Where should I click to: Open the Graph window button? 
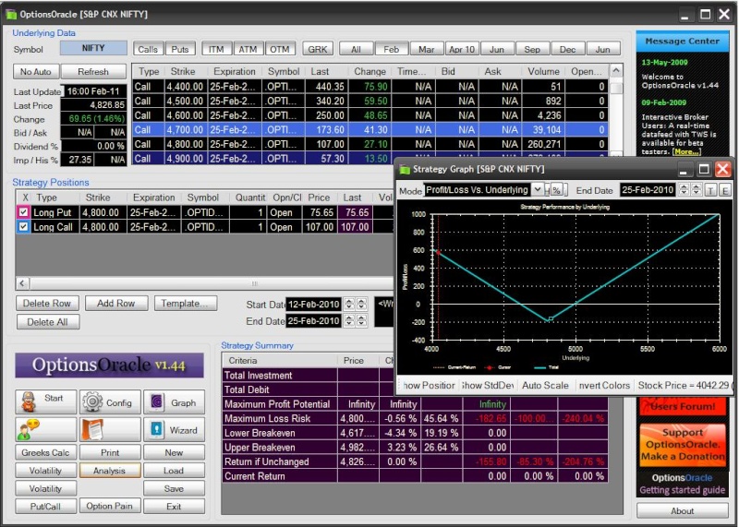174,401
